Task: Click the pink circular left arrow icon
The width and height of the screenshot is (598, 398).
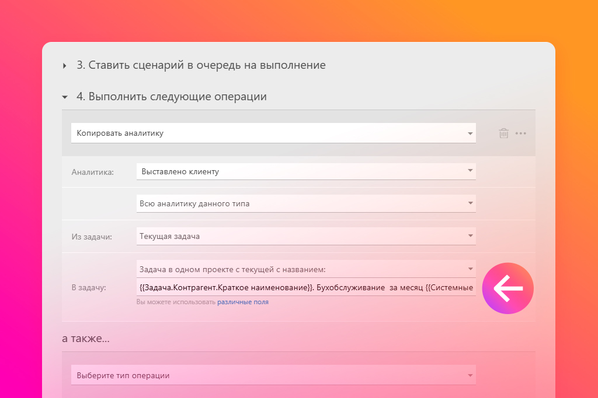Action: (507, 288)
